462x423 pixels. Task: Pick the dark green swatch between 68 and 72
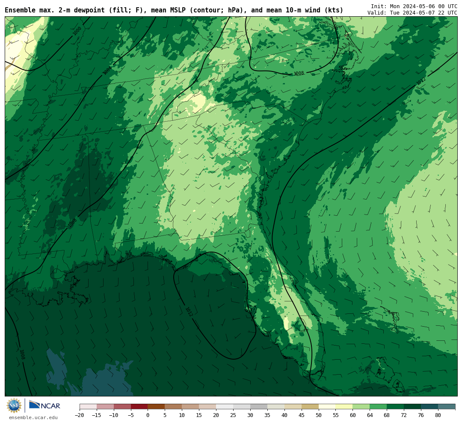396,407
